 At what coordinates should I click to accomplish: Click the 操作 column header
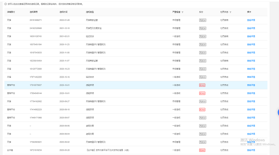point(249,12)
